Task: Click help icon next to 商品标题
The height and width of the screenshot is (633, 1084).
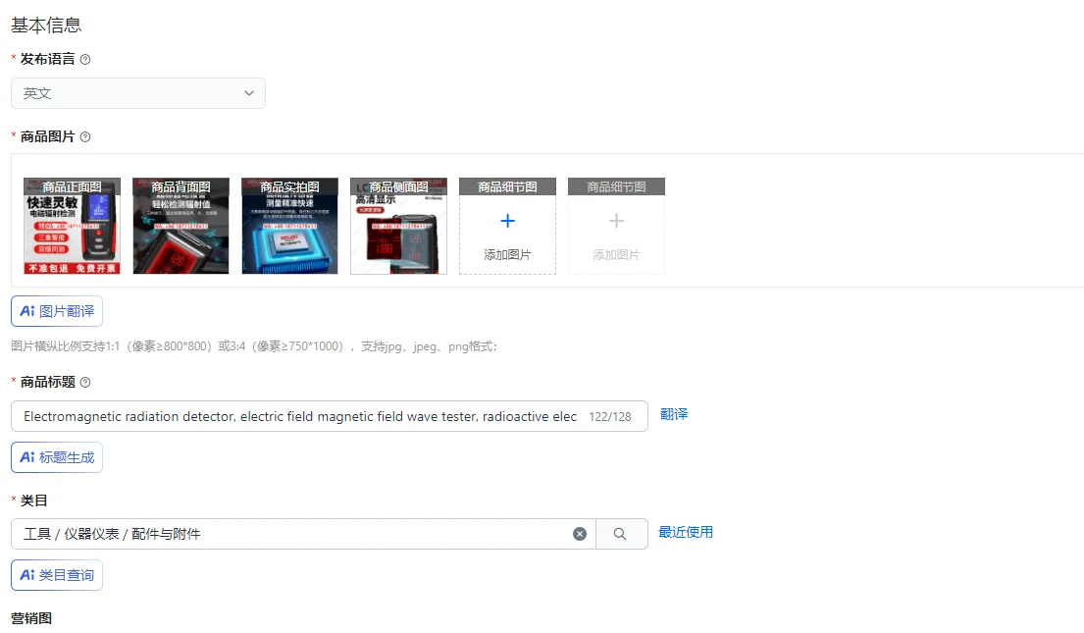Action: tap(85, 383)
